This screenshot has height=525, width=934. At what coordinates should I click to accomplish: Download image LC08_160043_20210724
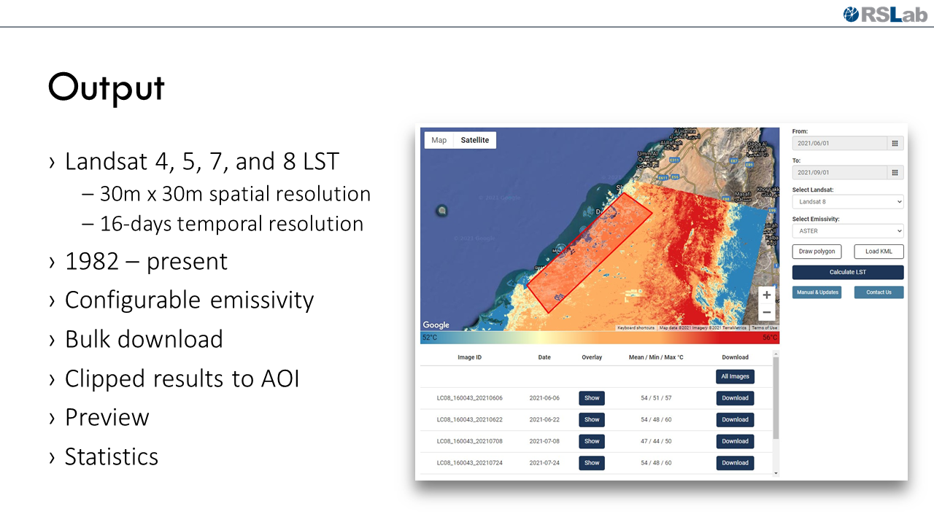pos(735,463)
